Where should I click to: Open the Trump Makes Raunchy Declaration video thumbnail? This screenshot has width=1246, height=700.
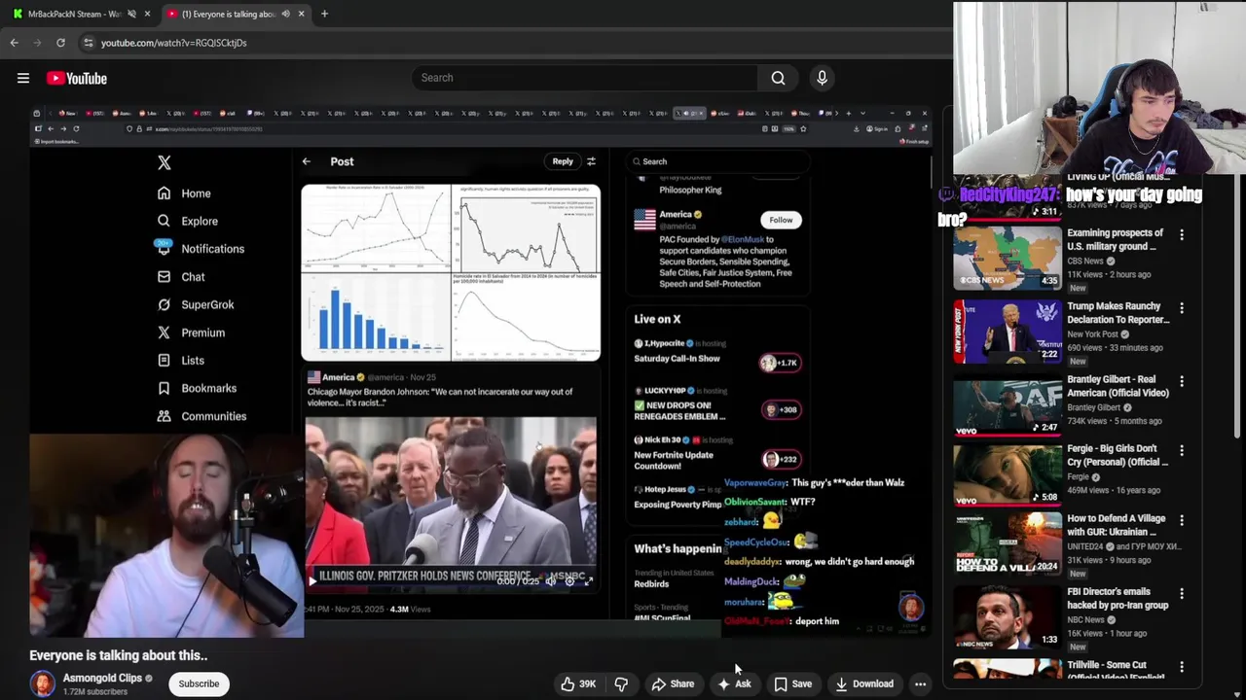coord(1008,332)
